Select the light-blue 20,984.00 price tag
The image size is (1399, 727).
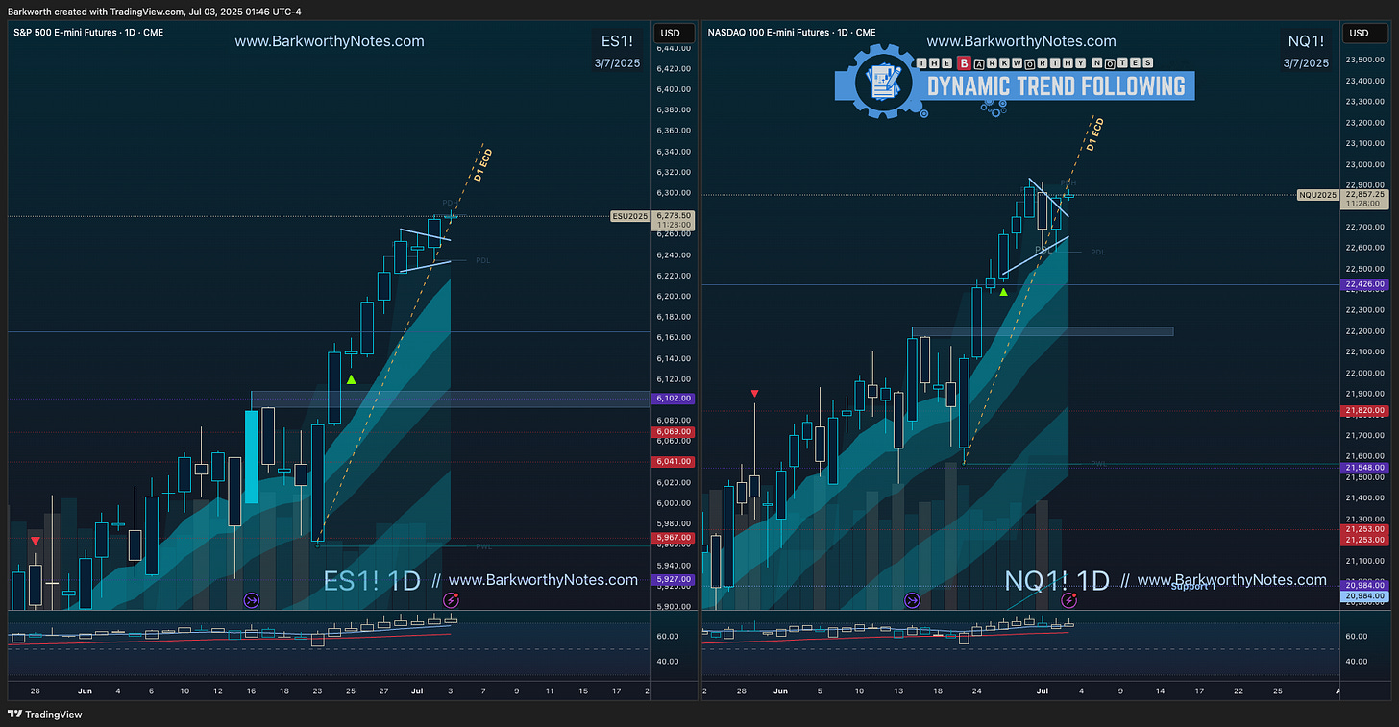pyautogui.click(x=1365, y=596)
